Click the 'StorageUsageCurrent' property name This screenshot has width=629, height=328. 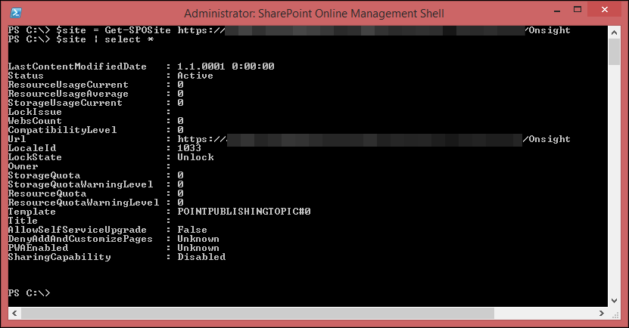[x=65, y=103]
